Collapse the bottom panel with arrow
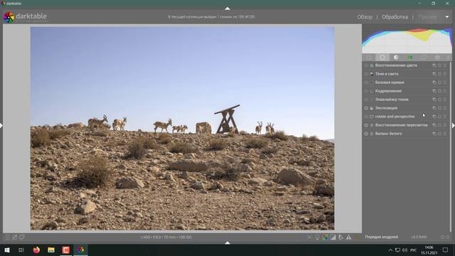The height and width of the screenshot is (256, 455). coord(227,242)
